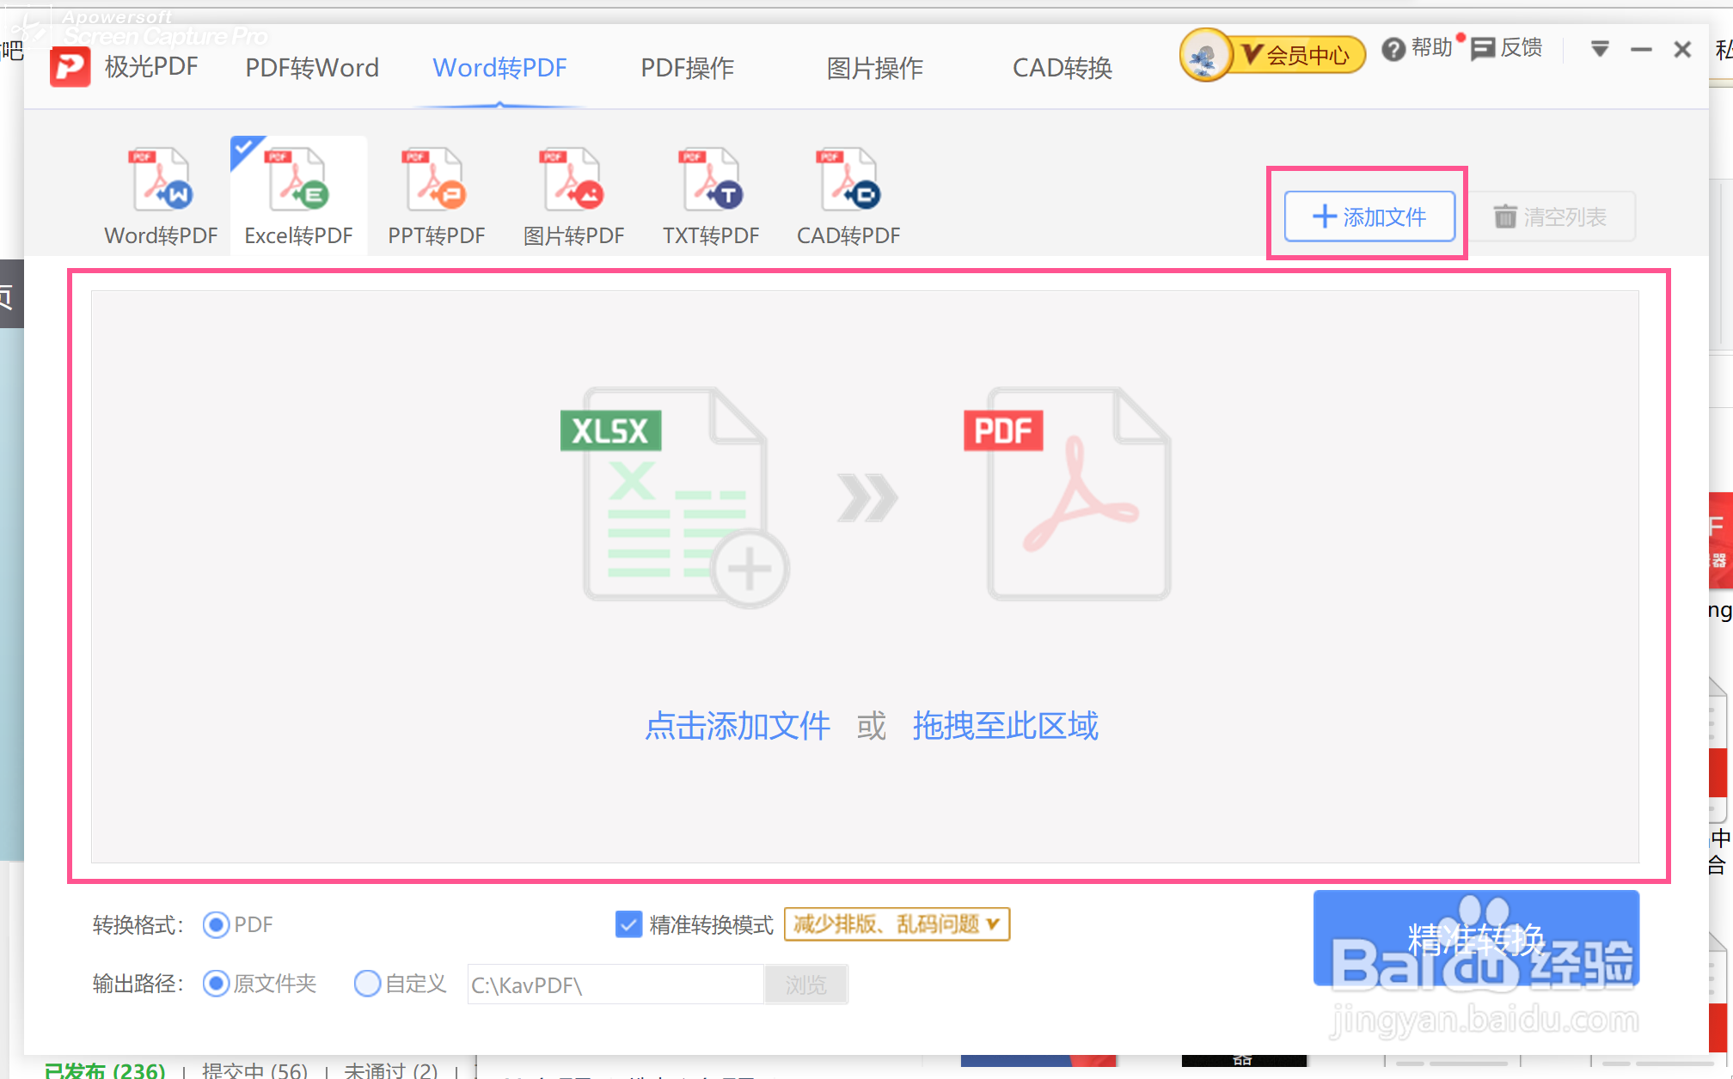Switch to the 图片操作 tab
1733x1079 pixels.
875,68
